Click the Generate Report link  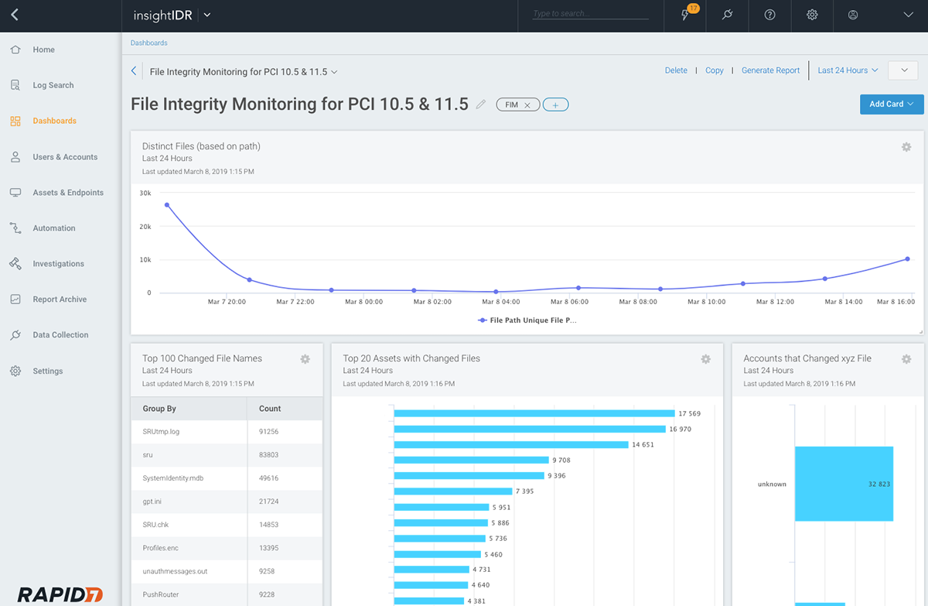[770, 70]
